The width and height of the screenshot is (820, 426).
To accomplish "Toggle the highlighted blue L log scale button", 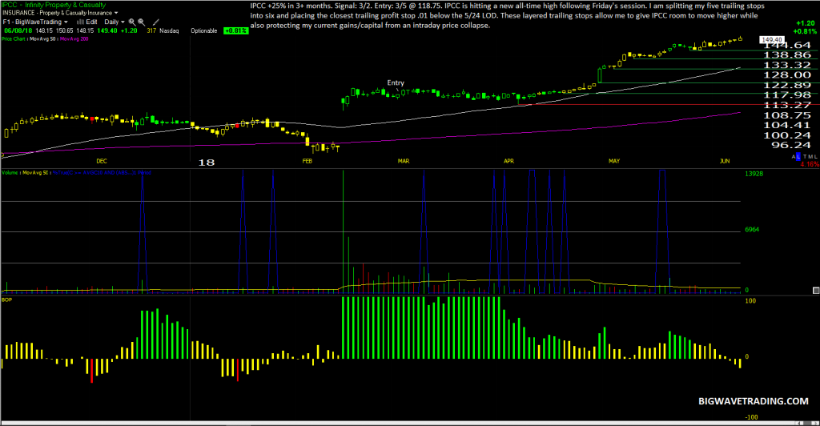I will pyautogui.click(x=798, y=156).
